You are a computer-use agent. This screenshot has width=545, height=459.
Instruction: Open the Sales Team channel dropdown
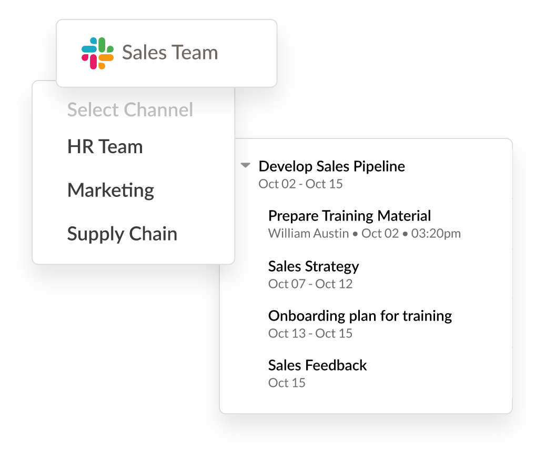(166, 53)
